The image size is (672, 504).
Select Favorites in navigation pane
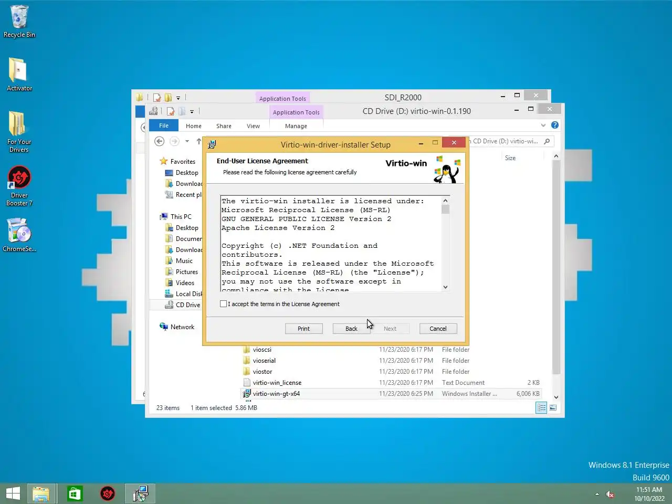tap(183, 162)
